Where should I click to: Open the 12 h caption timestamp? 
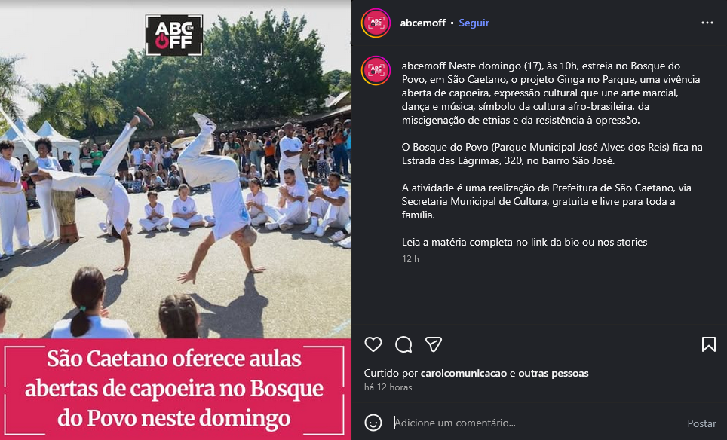coord(410,259)
